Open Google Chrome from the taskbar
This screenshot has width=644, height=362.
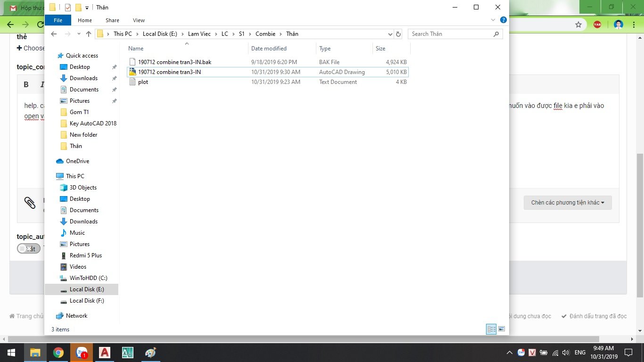click(58, 353)
